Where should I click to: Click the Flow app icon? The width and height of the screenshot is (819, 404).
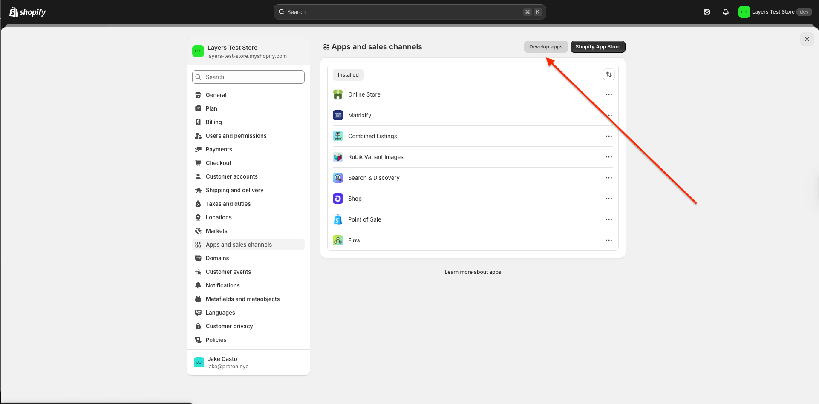pyautogui.click(x=338, y=240)
